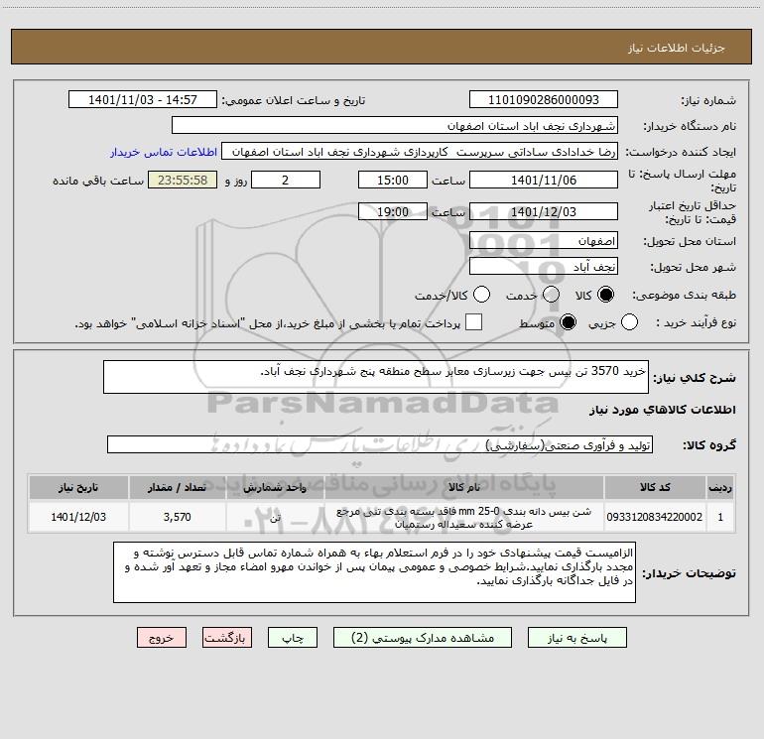This screenshot has height=739, width=764.
Task: Click the بازگشت back button
Action: coord(227,638)
